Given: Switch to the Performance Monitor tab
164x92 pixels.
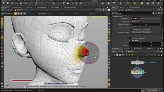Looking at the screenshot, I should 135,7.
